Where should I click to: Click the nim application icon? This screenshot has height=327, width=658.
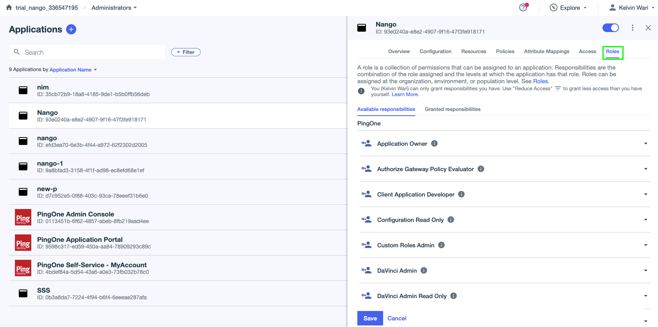click(x=23, y=90)
